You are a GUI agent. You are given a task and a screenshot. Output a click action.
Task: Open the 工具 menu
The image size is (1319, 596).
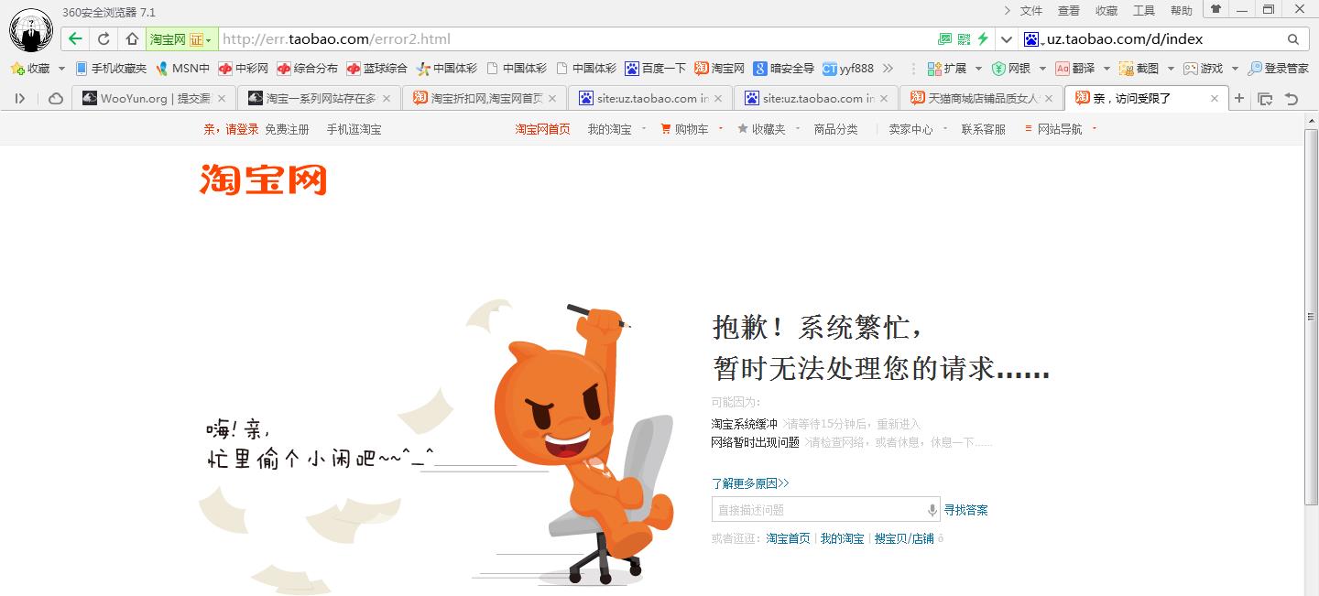pos(1144,11)
